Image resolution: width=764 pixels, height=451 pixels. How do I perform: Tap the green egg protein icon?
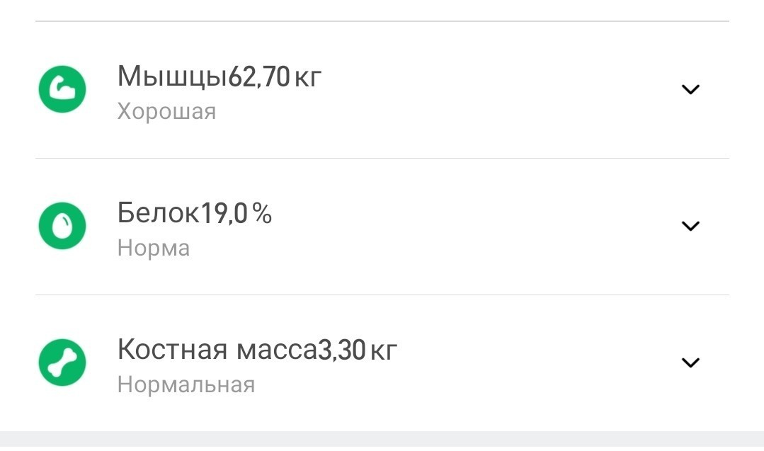click(x=62, y=226)
